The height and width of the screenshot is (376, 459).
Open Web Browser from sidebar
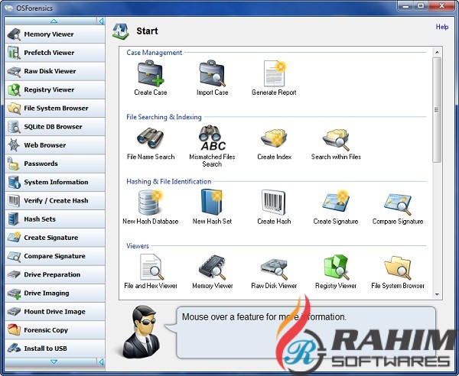[55, 145]
